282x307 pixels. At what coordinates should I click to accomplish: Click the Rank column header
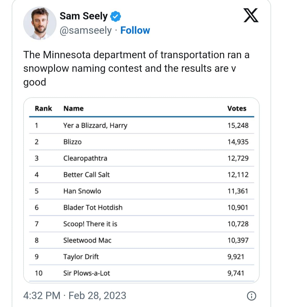point(43,108)
